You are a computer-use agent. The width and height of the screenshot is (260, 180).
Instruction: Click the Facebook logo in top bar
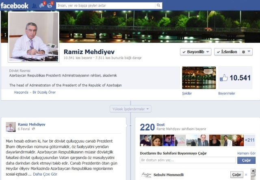(15, 5)
